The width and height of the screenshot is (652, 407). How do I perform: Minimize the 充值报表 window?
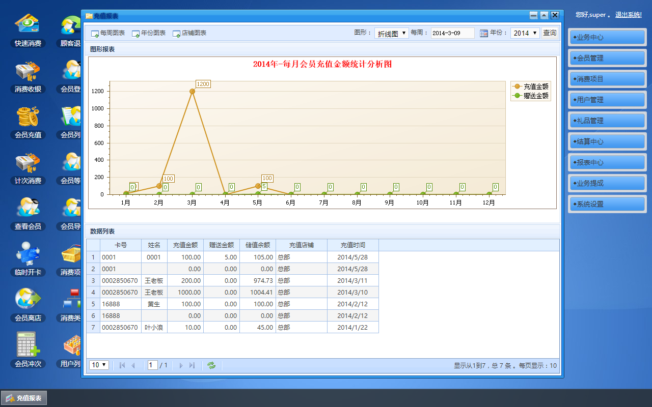coord(533,16)
